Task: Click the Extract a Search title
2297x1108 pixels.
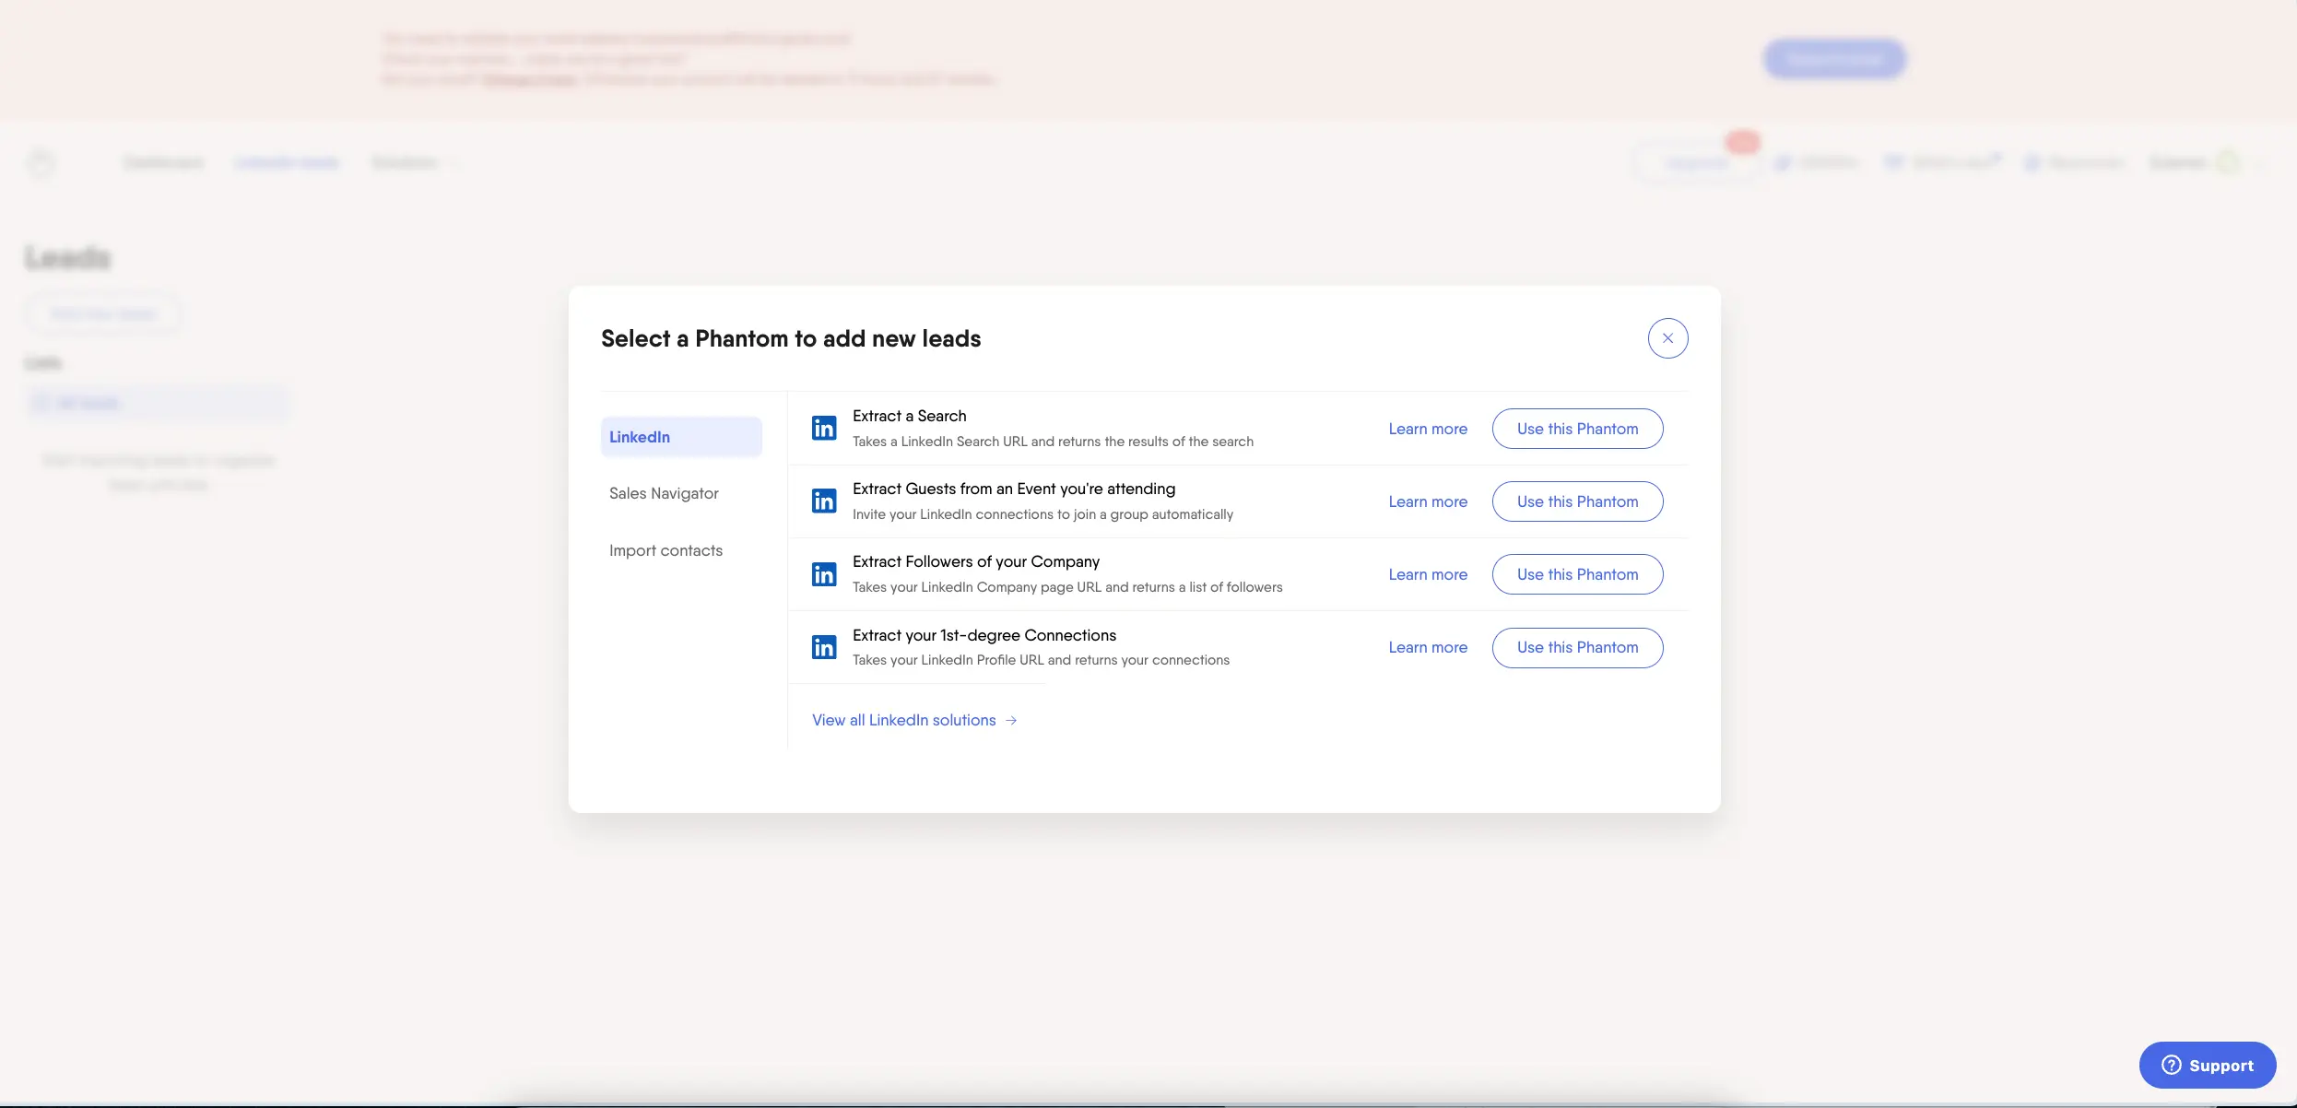Action: 909,416
